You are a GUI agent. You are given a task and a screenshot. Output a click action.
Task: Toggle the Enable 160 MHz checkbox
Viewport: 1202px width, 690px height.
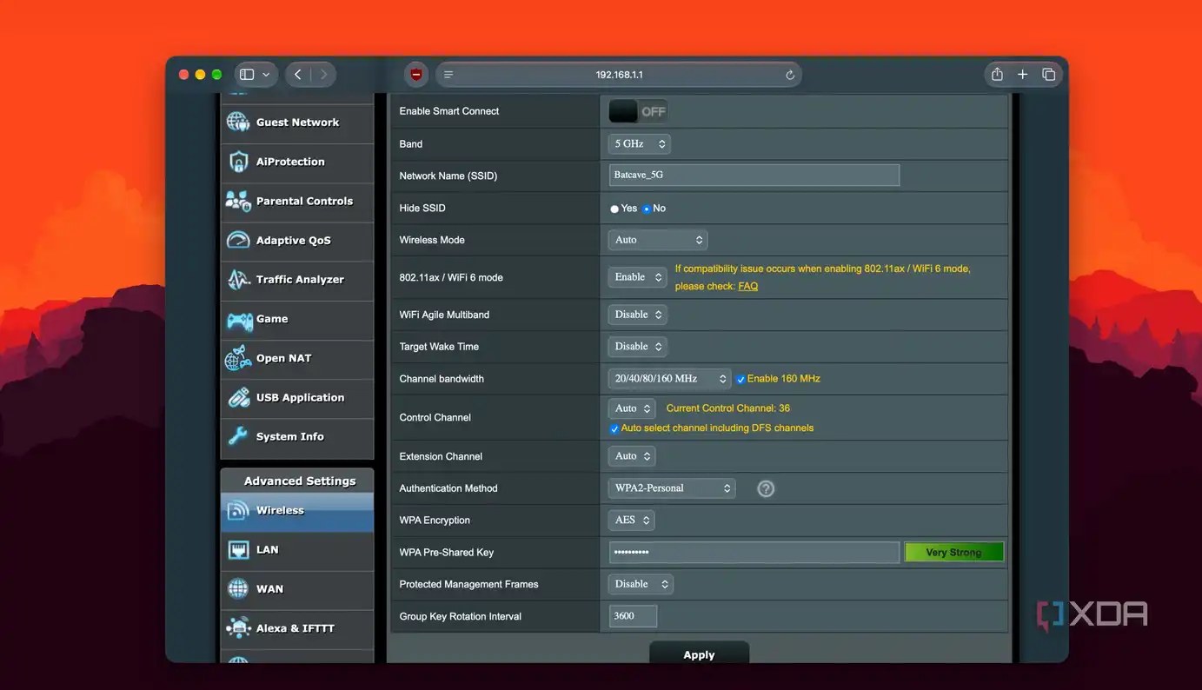click(740, 379)
